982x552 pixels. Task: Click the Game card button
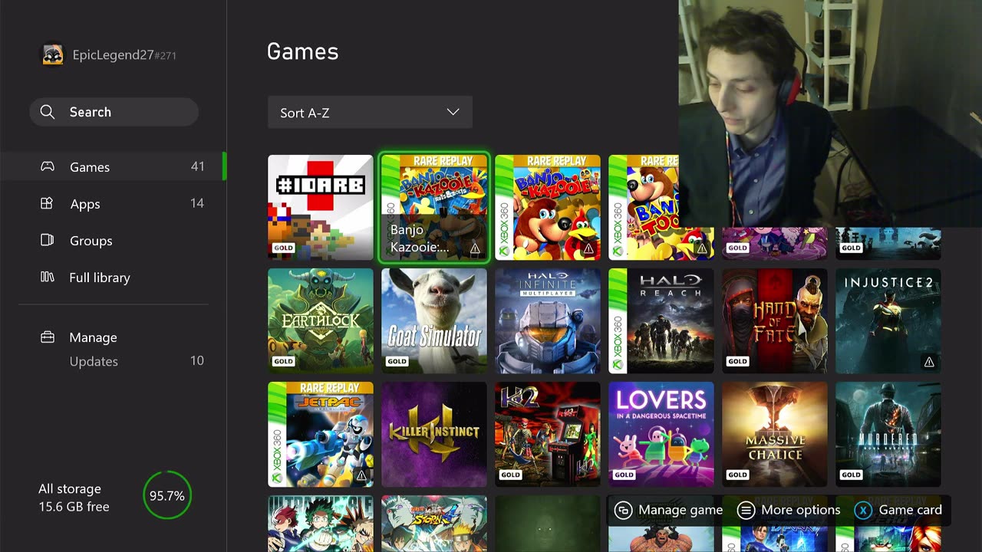coord(898,510)
